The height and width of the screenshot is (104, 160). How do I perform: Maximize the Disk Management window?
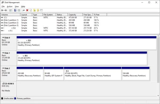pyautogui.click(x=149, y=2)
